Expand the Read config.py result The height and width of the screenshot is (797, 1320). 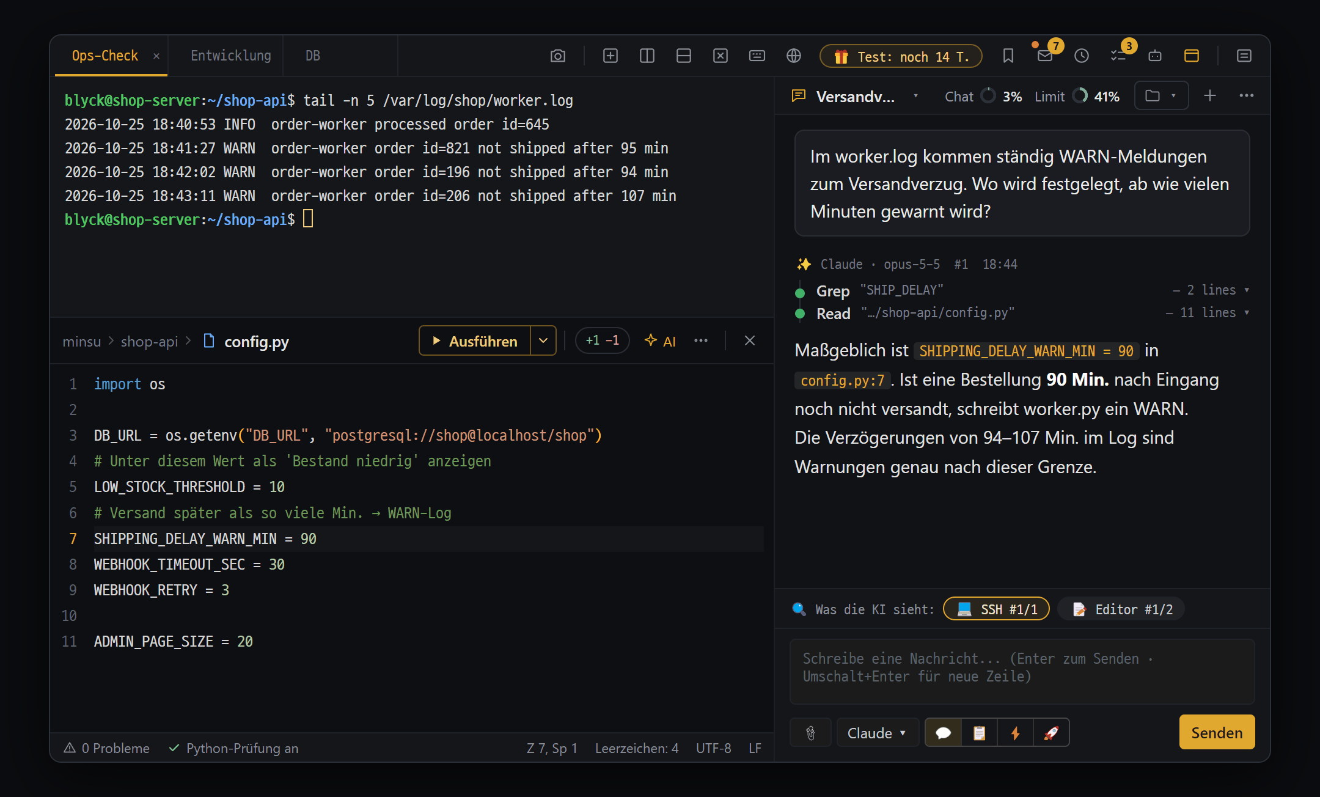(x=1023, y=313)
